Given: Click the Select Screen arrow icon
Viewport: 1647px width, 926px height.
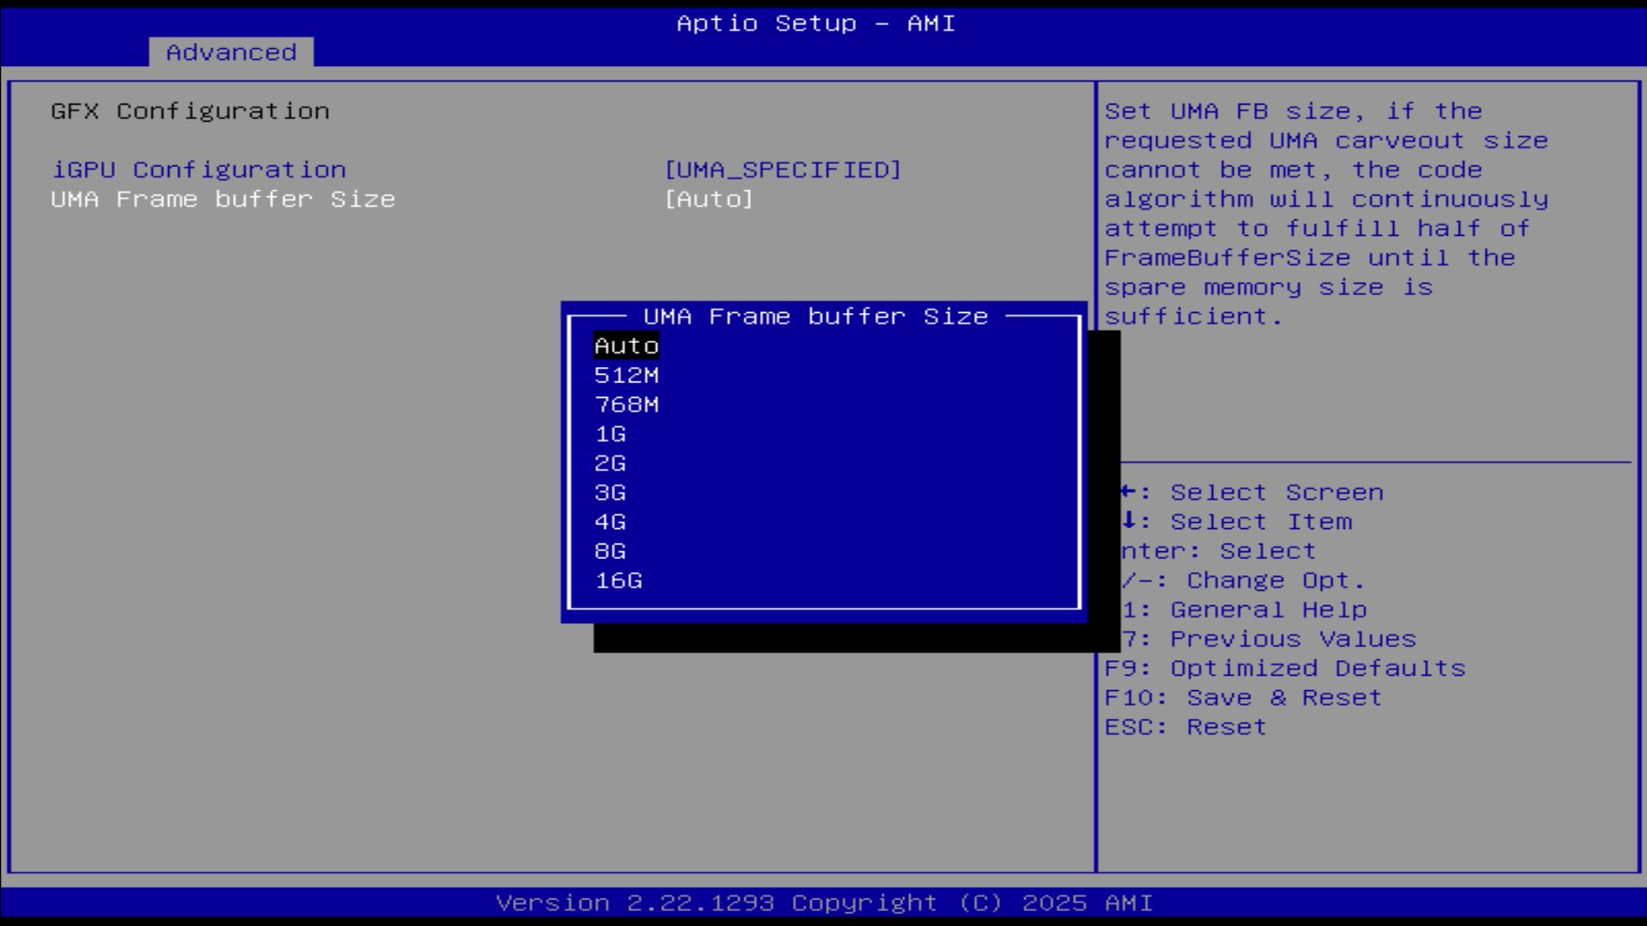Looking at the screenshot, I should click(x=1128, y=491).
